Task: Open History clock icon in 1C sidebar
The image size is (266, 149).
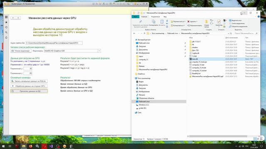Action: (6, 27)
